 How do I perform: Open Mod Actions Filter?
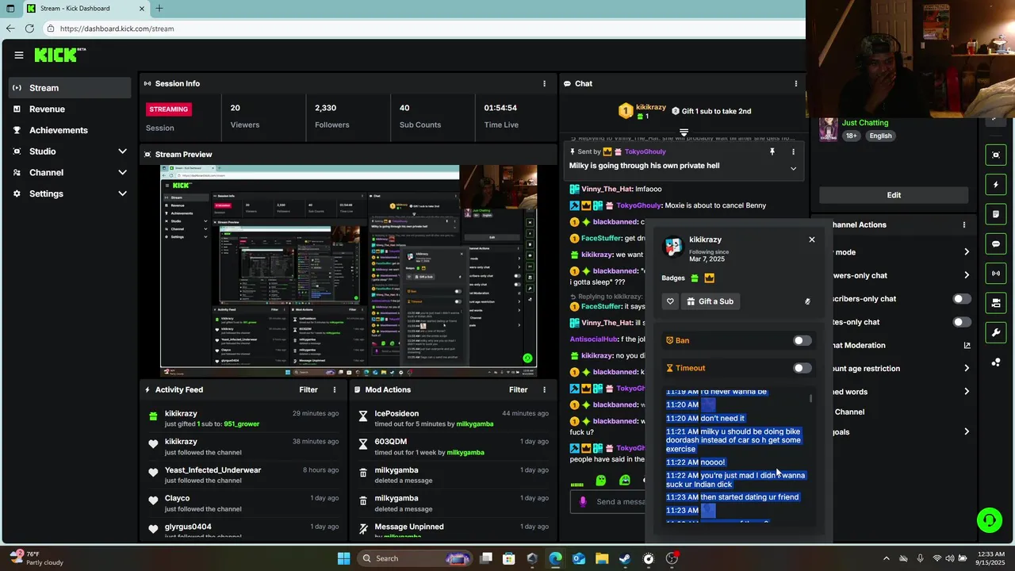point(518,389)
